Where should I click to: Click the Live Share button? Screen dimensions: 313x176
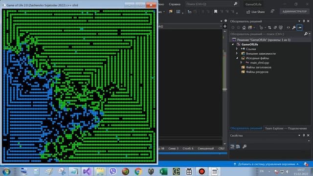pos(255,12)
